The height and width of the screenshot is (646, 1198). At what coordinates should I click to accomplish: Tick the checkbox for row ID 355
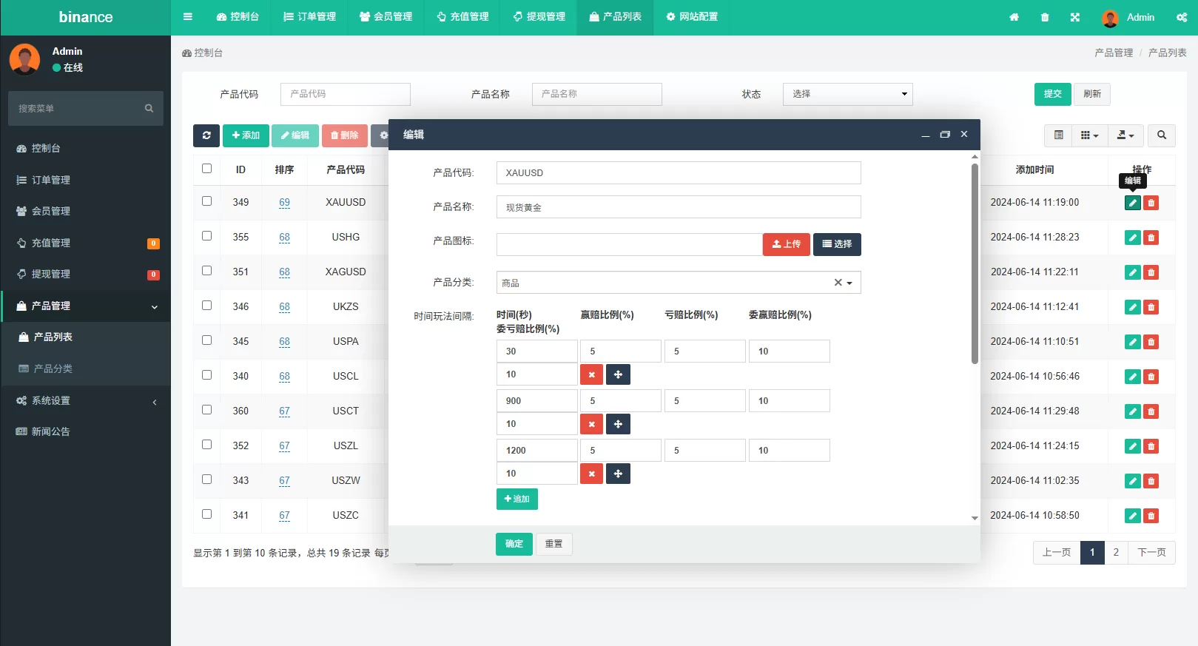[207, 236]
